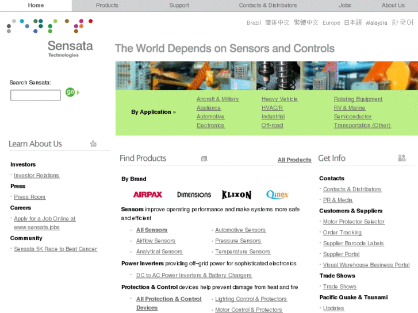Open the Supplier Barcode Labels link
Viewport: 418px width, 313px height.
[x=354, y=244]
